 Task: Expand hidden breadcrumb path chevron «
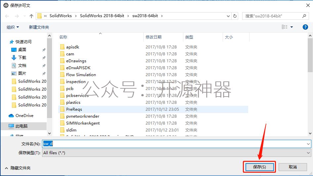coord(45,16)
